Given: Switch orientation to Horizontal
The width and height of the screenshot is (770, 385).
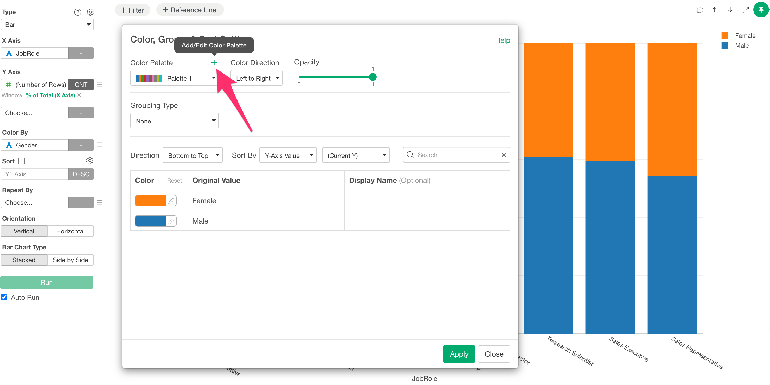Looking at the screenshot, I should click(70, 231).
